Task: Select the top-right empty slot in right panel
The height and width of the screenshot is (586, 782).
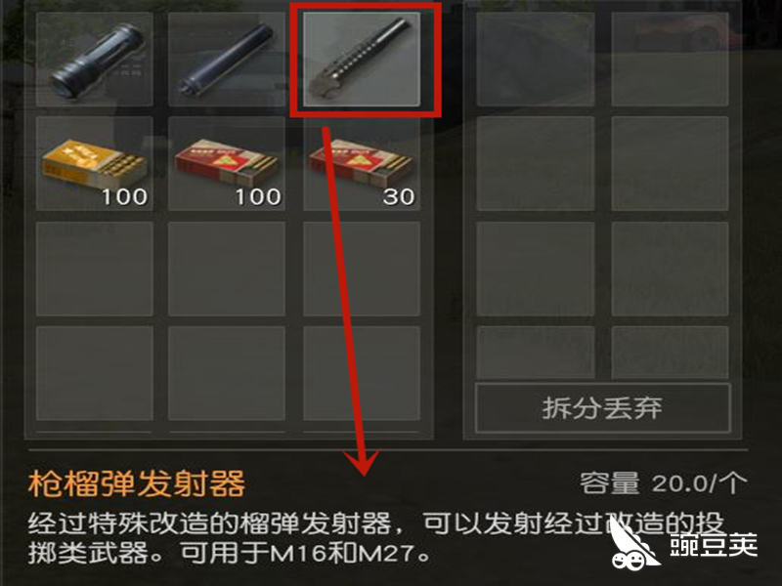Action: click(x=670, y=60)
